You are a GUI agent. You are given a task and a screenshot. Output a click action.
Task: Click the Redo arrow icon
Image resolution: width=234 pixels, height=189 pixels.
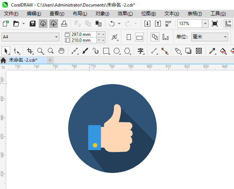click(x=128, y=24)
